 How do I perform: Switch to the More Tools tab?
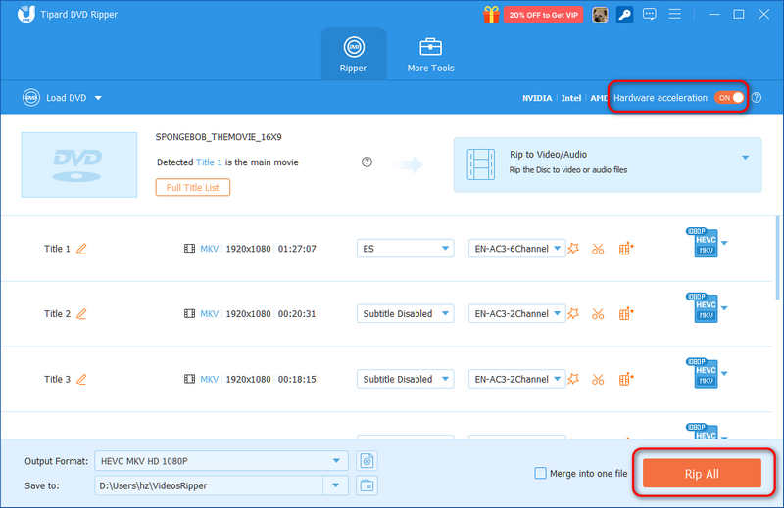(x=430, y=55)
